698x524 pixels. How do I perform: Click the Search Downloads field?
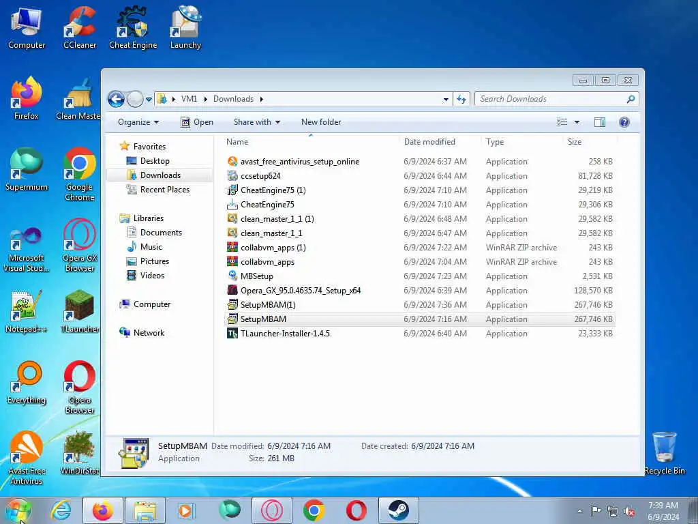(x=556, y=99)
